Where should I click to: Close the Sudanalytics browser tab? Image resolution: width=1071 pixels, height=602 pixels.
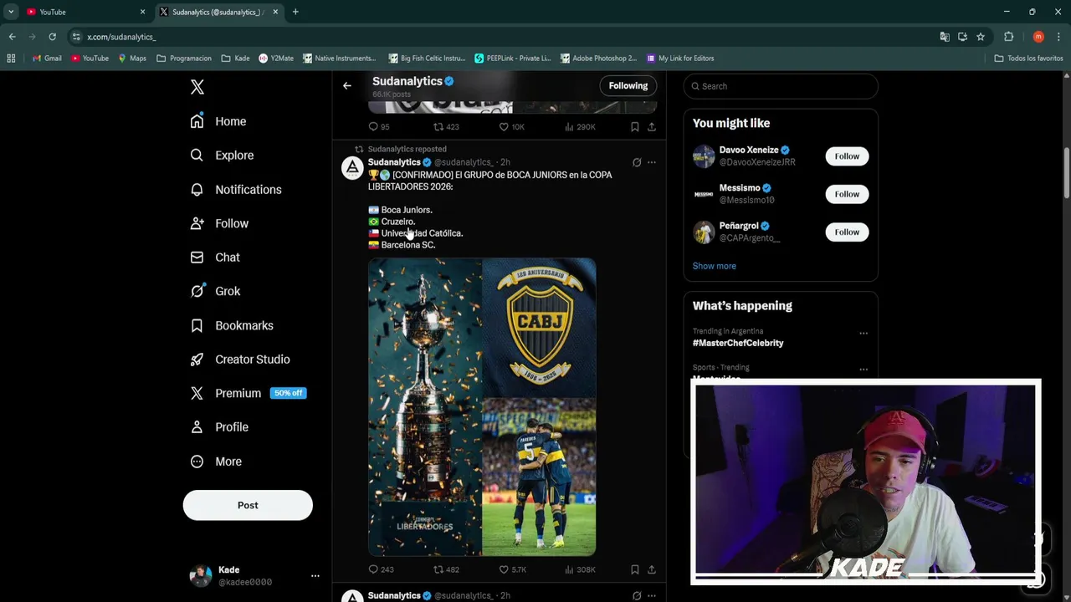point(275,12)
